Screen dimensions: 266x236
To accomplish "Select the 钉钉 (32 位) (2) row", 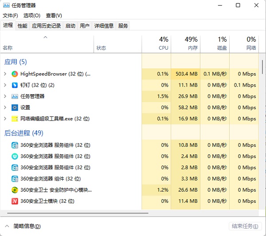I will (x=130, y=85).
